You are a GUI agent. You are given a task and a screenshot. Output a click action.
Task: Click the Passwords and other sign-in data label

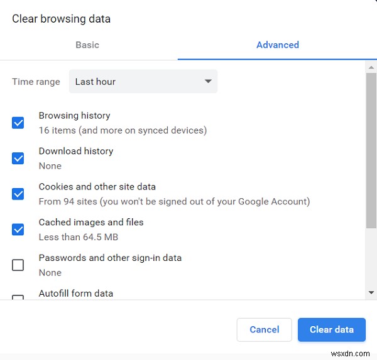pyautogui.click(x=110, y=258)
